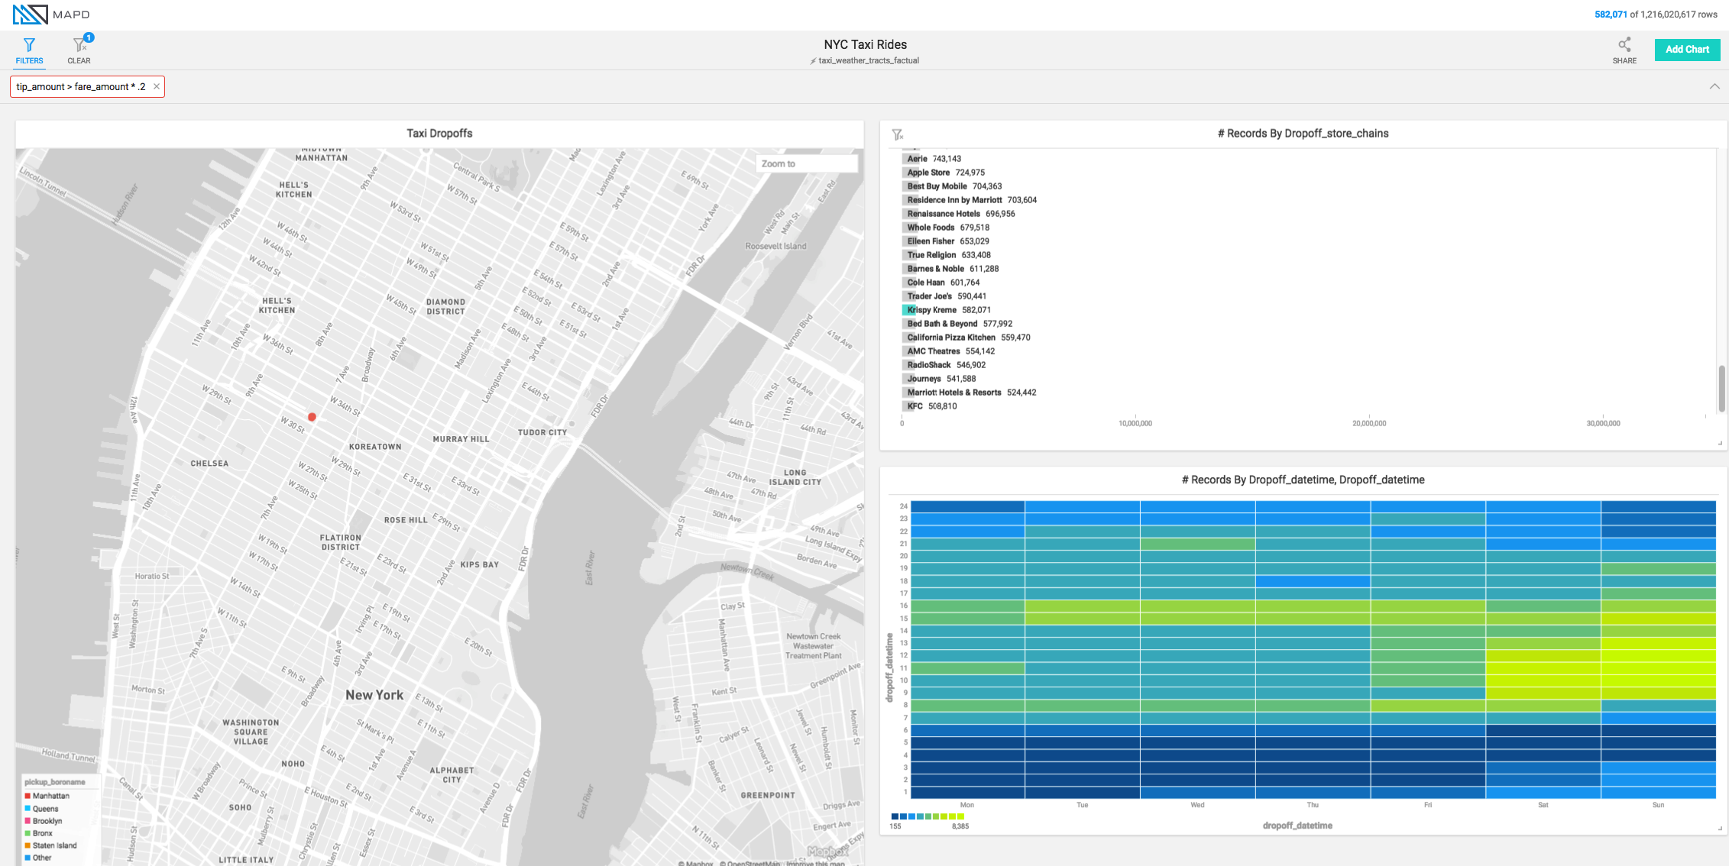
Task: Click the red dropoff point on map
Action: click(x=312, y=417)
